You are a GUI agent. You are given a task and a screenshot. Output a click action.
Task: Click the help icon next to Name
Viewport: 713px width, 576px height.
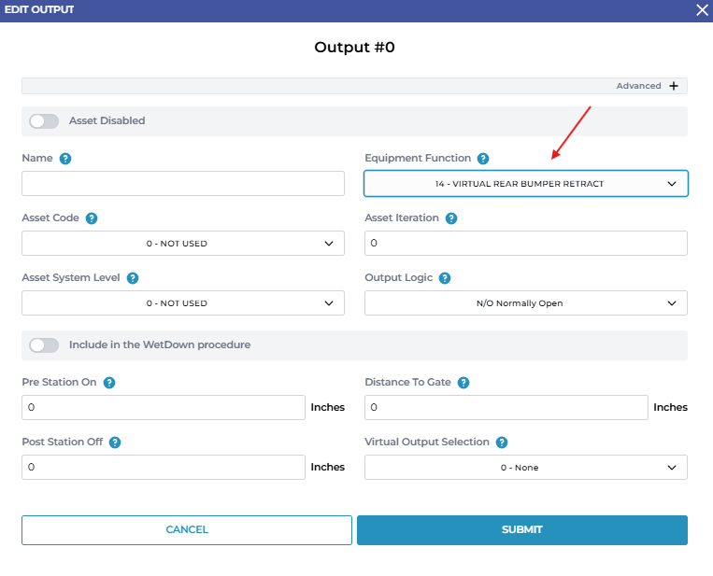point(65,159)
